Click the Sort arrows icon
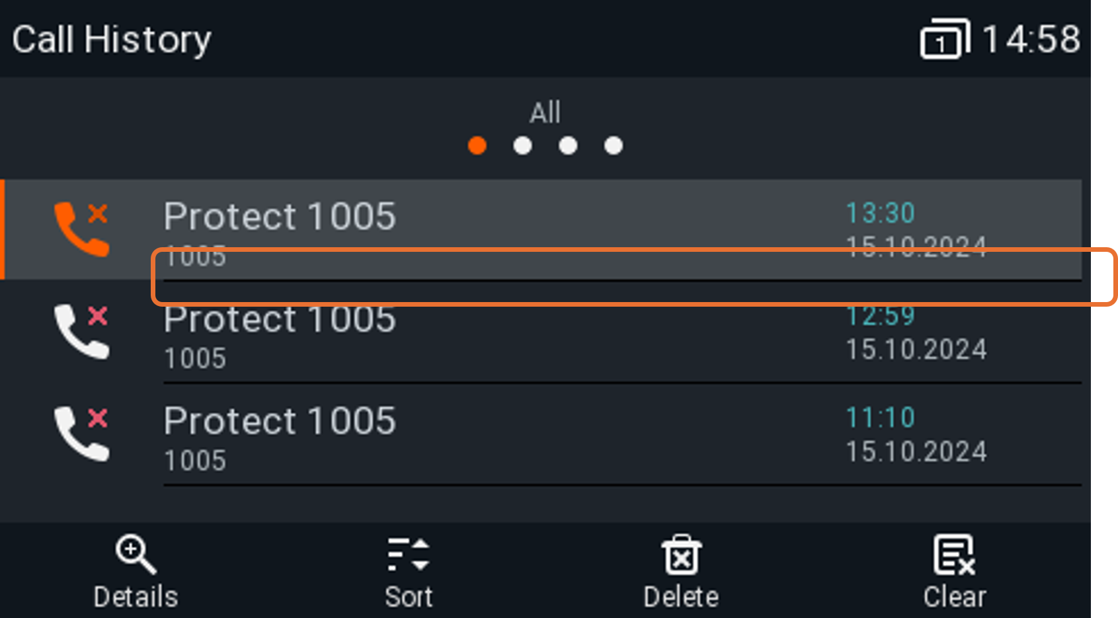 [x=409, y=554]
